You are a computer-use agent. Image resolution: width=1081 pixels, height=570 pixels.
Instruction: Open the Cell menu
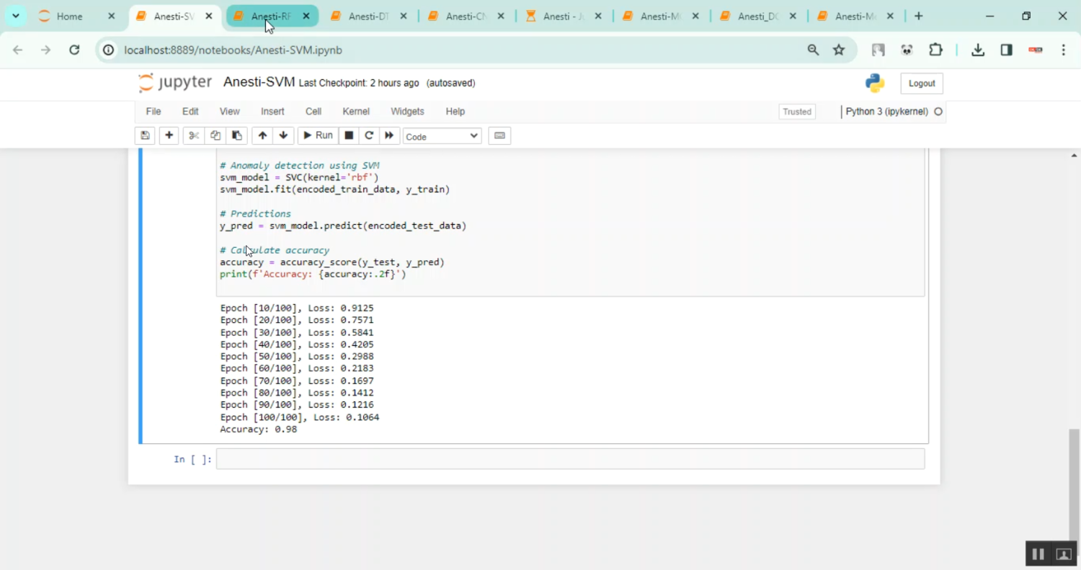(x=313, y=112)
